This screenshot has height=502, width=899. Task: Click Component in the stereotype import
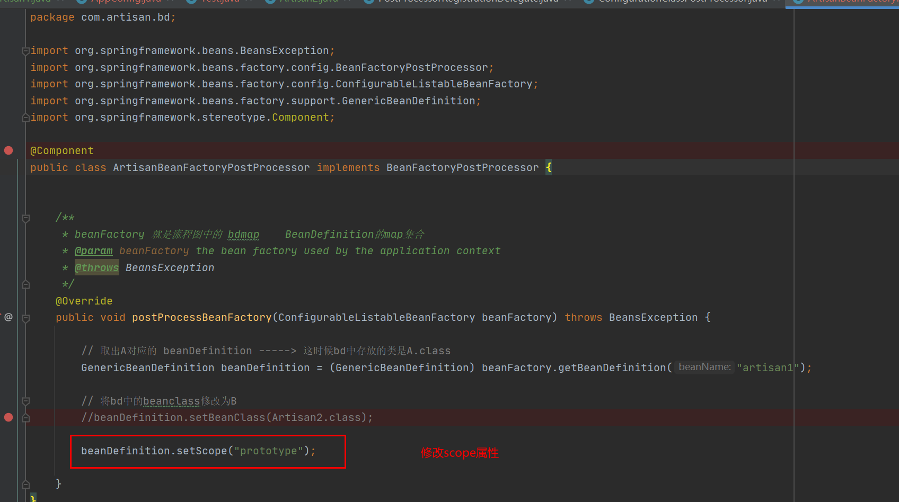pos(300,118)
